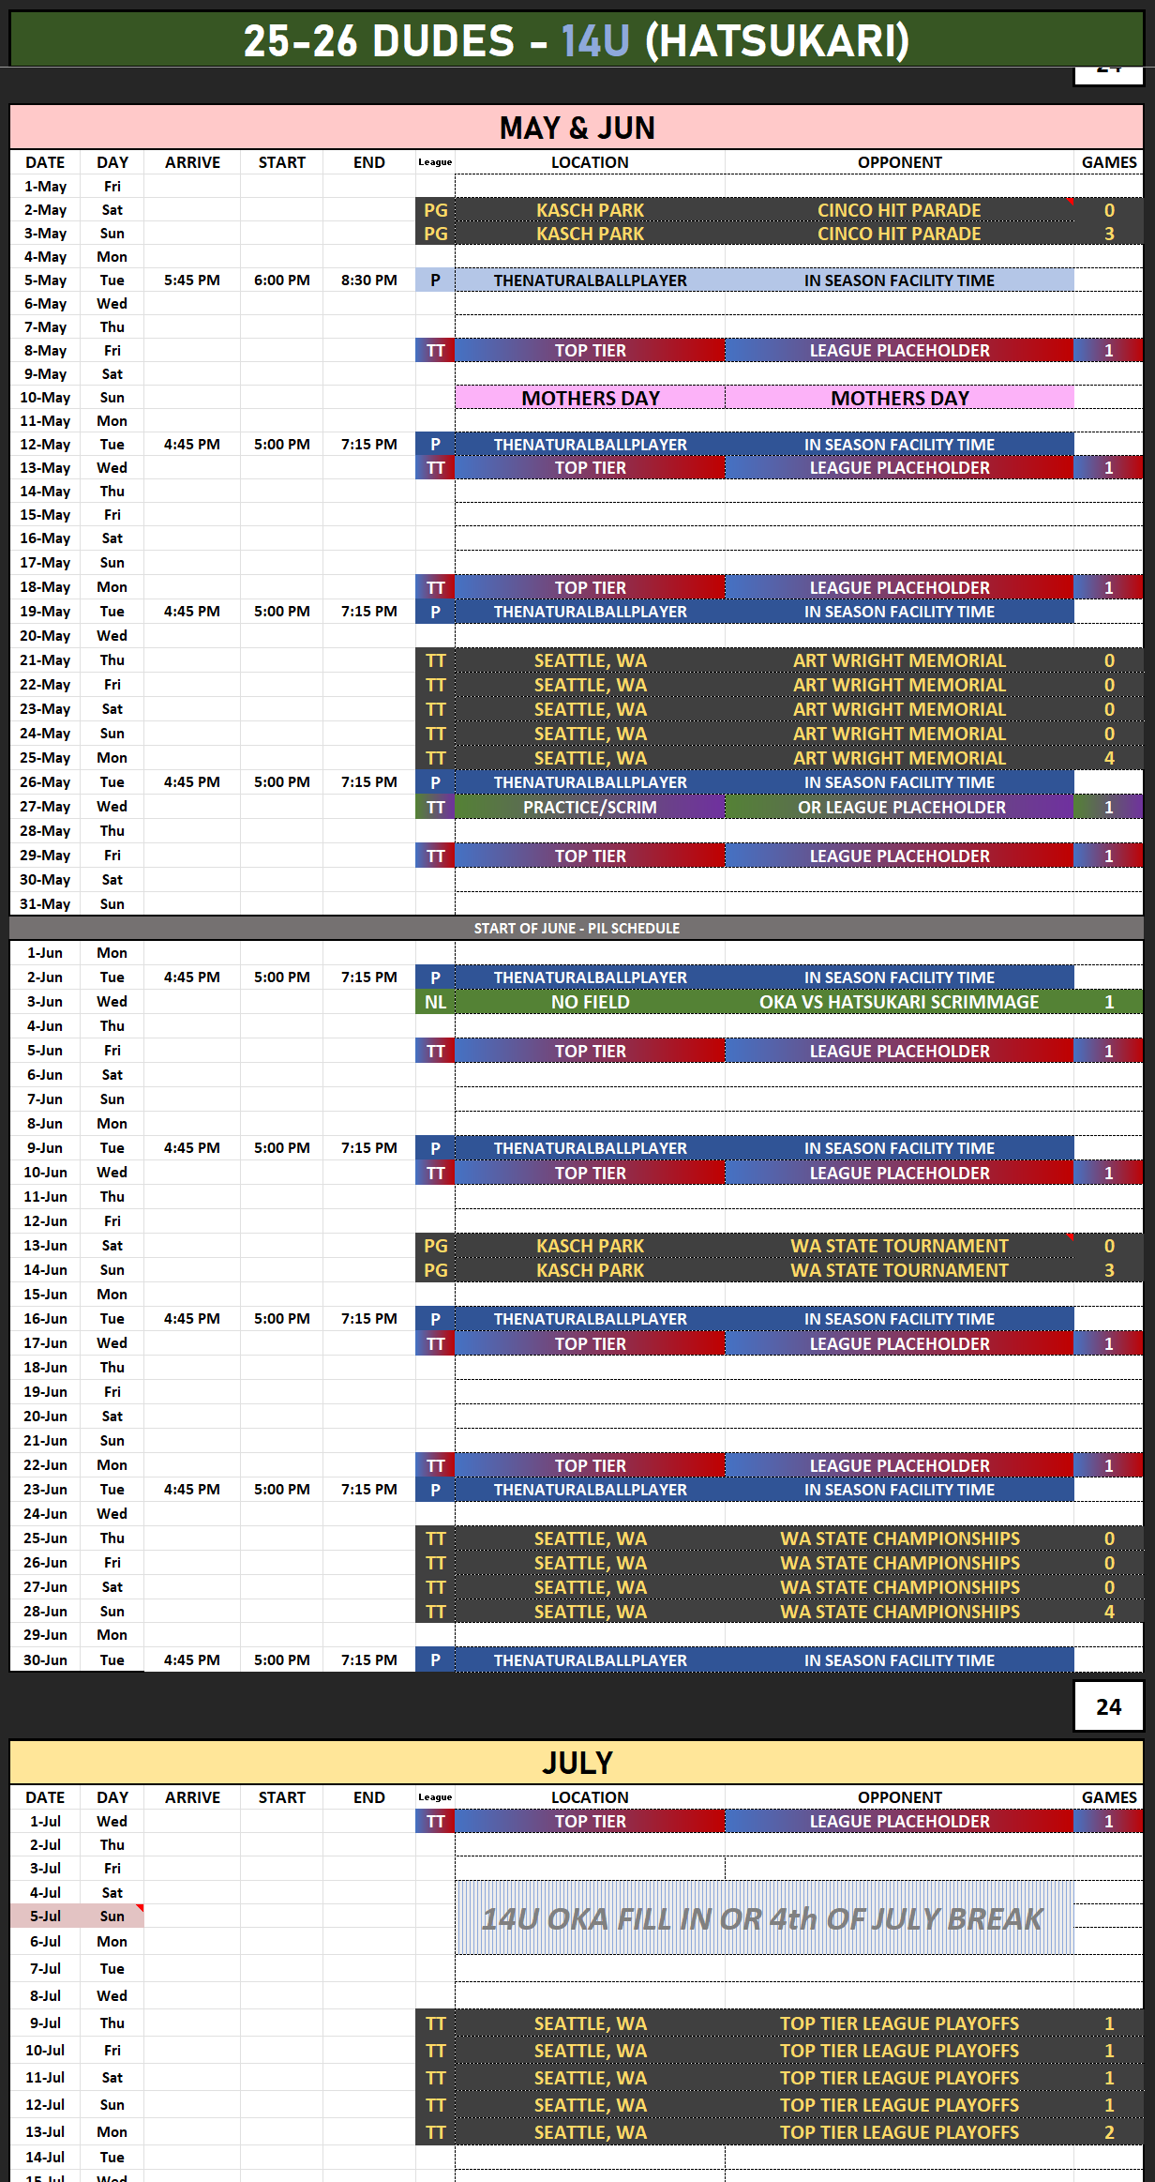Select the PRACTICE/SCRIM cell on 27-May
The image size is (1155, 2182).
pyautogui.click(x=590, y=807)
